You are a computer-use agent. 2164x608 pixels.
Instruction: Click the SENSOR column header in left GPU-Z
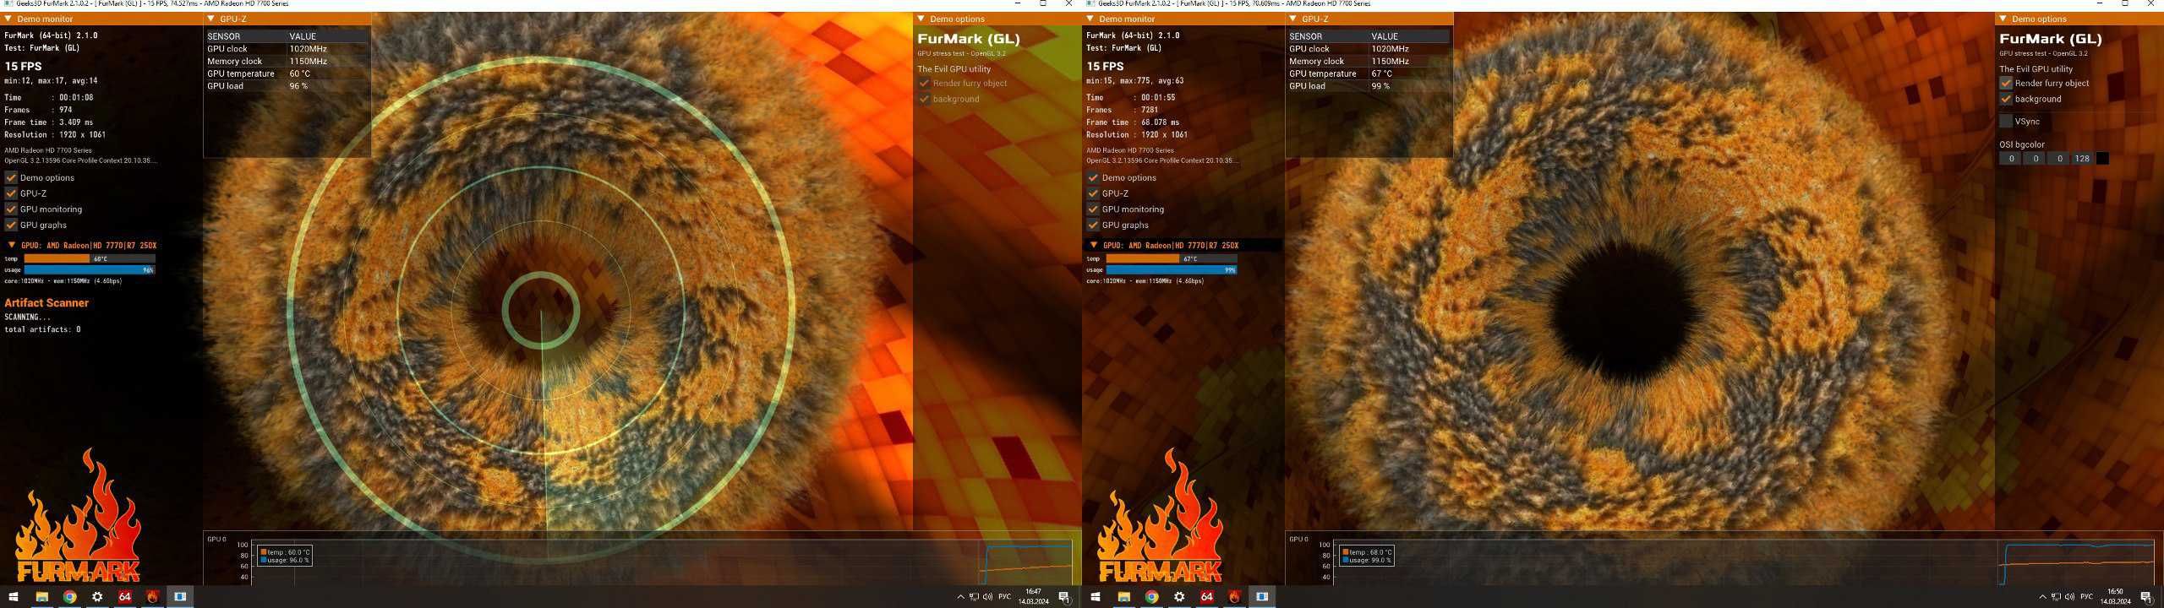pyautogui.click(x=224, y=36)
